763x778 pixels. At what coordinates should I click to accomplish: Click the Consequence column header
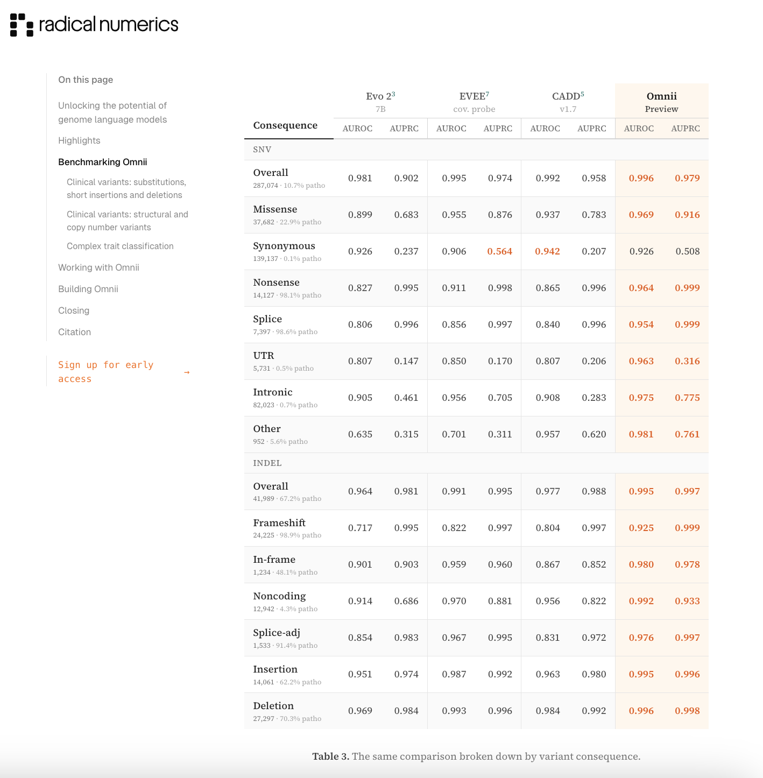click(x=285, y=125)
